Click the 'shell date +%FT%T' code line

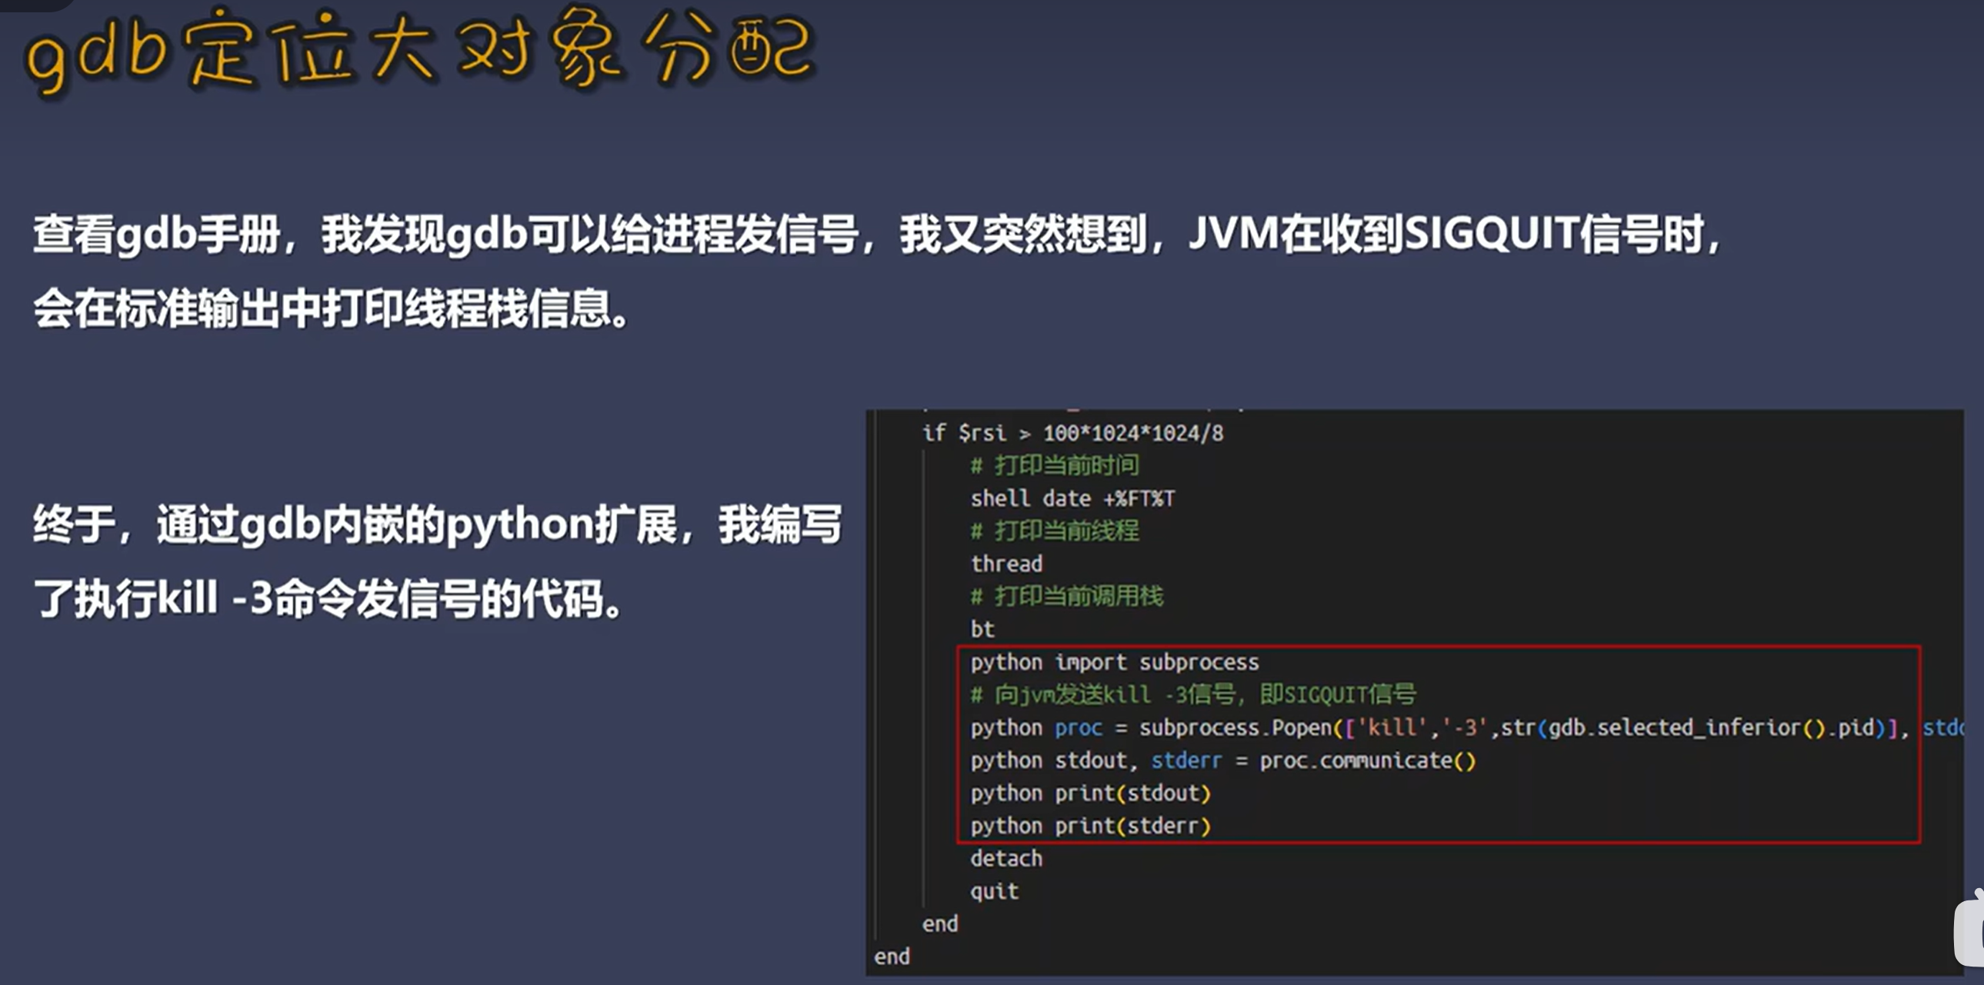tap(1072, 499)
